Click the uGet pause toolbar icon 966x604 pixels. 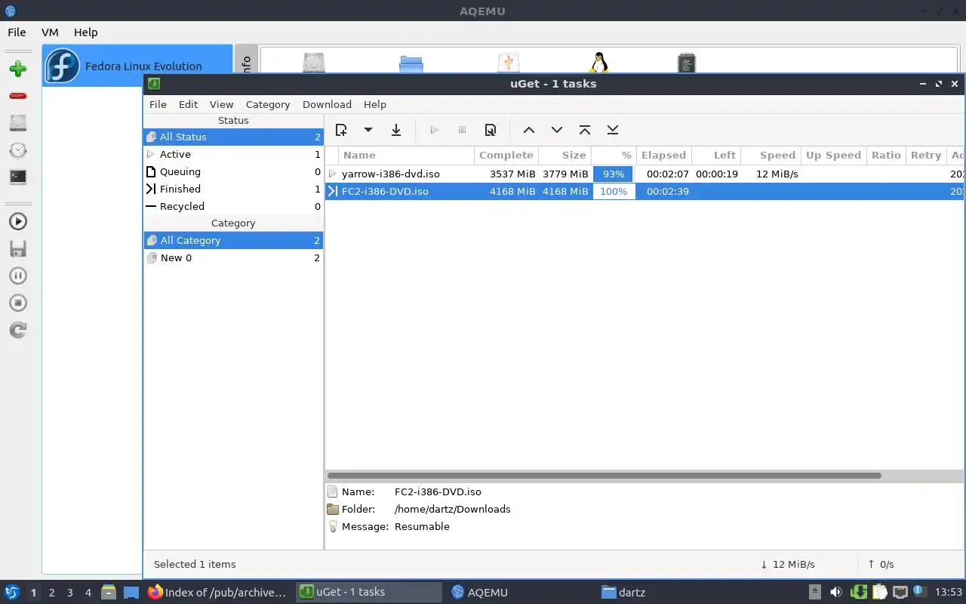[x=463, y=130]
